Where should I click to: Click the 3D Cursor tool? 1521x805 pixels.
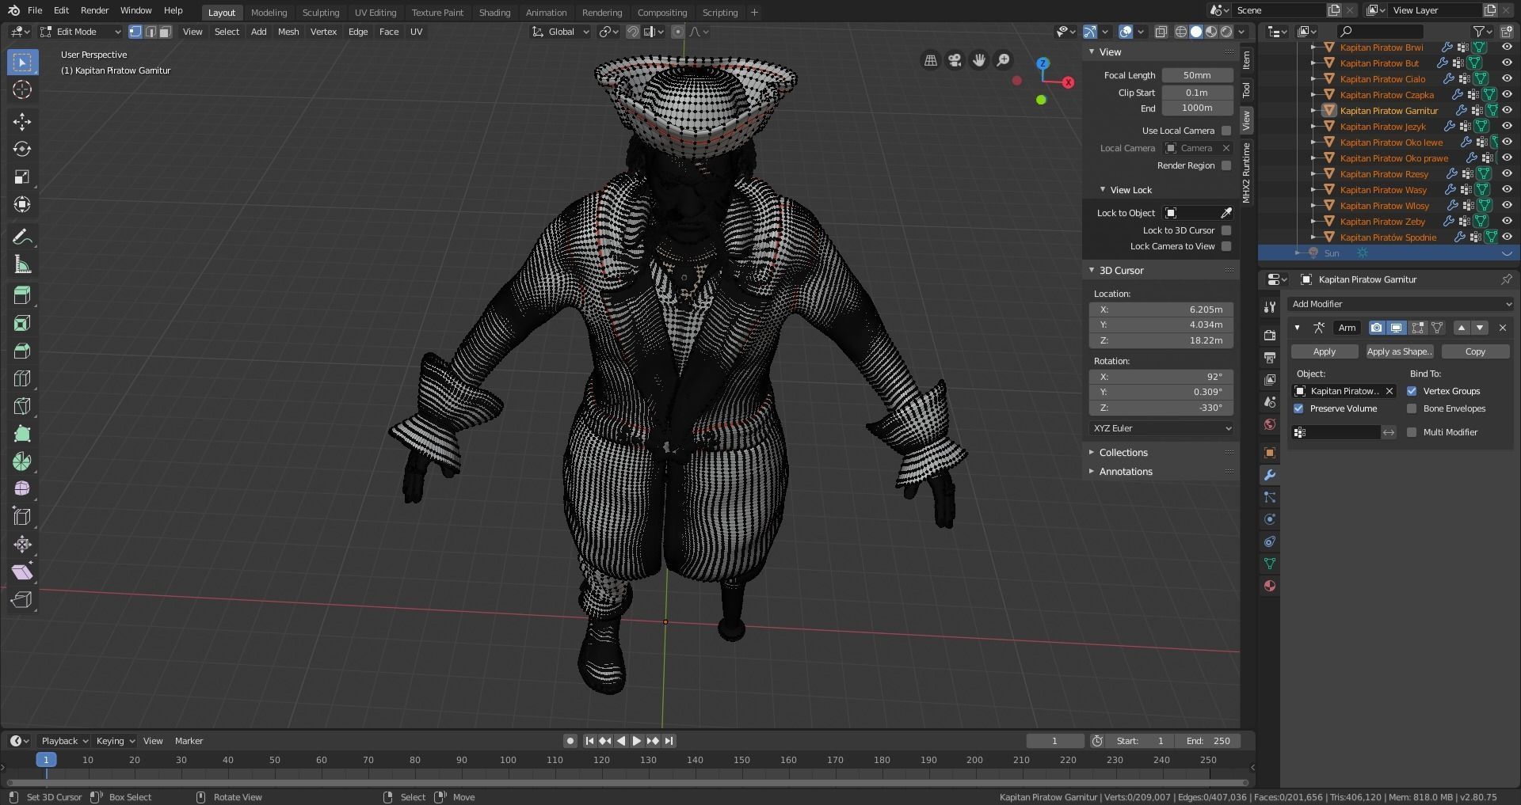tap(22, 89)
